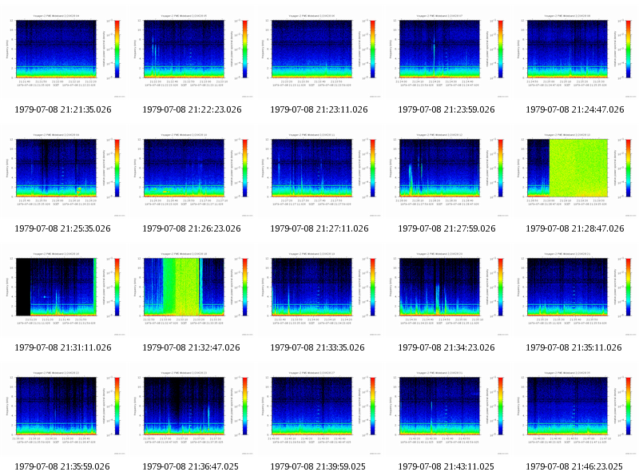Open the 21:46:23.025 spectrogram thumbnail

pos(574,411)
